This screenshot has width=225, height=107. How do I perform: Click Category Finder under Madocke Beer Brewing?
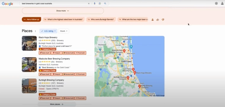(47, 70)
